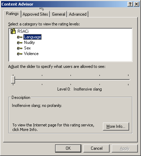The height and width of the screenshot is (156, 141).
Task: Go to the Advanced tab
Action: (x=77, y=14)
